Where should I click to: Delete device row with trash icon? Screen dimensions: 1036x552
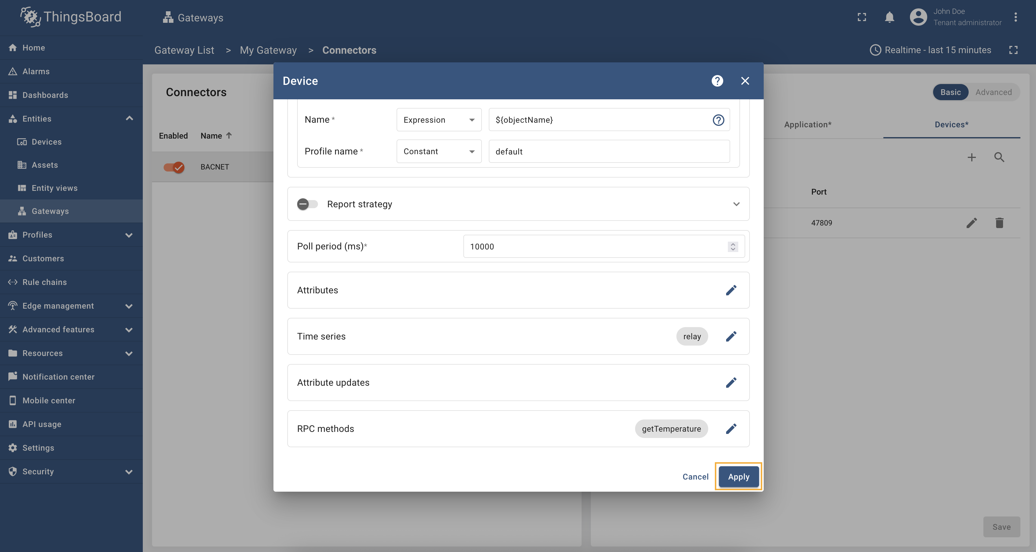tap(999, 223)
